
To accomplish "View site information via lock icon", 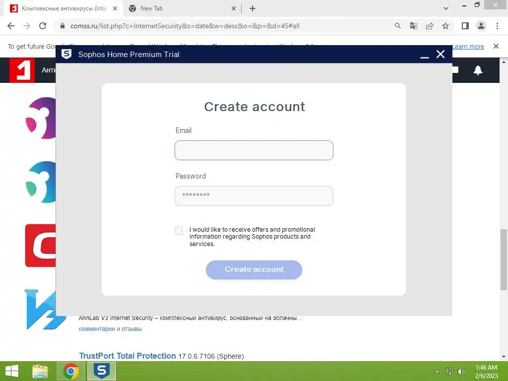I will tap(63, 26).
